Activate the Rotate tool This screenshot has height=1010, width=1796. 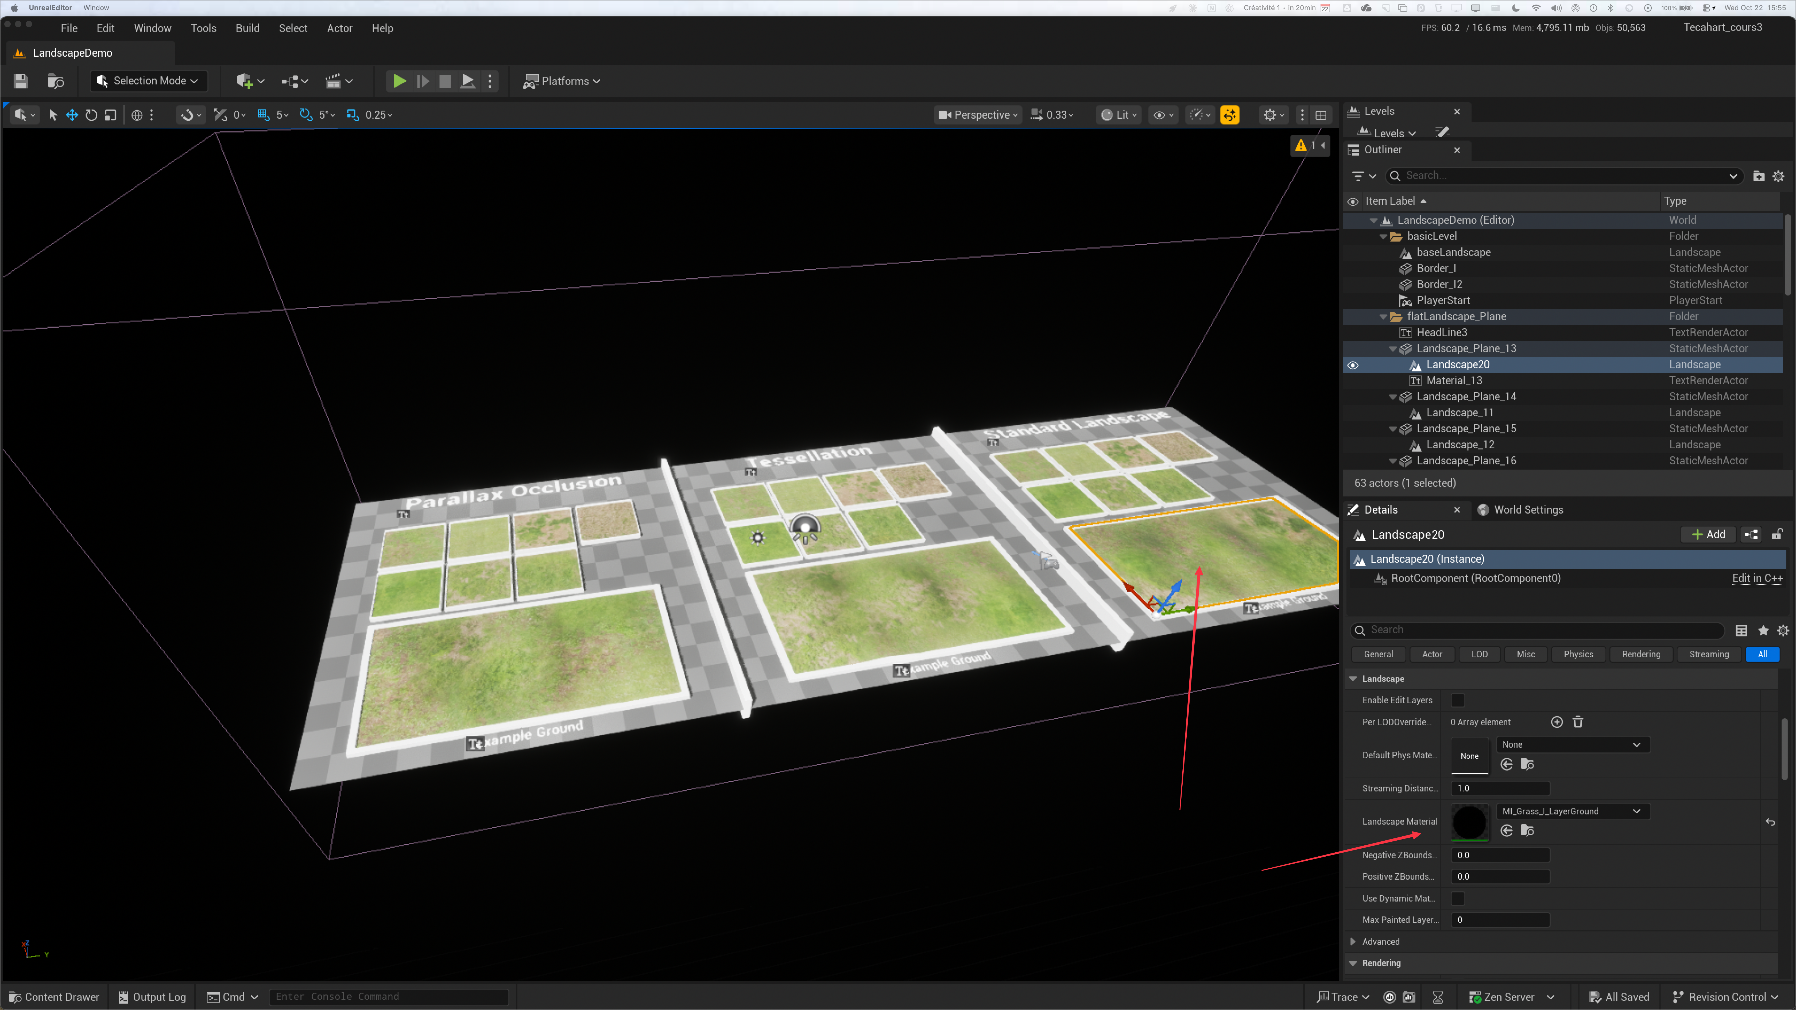click(91, 115)
